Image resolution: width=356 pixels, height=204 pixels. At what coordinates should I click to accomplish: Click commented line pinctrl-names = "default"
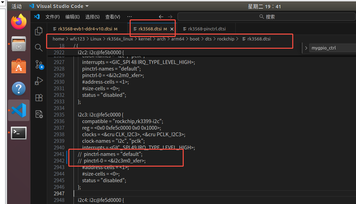(x=110, y=154)
